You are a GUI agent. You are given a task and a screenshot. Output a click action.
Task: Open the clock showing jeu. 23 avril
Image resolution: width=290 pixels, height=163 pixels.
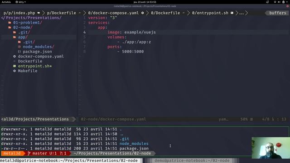pyautogui.click(x=145, y=2)
